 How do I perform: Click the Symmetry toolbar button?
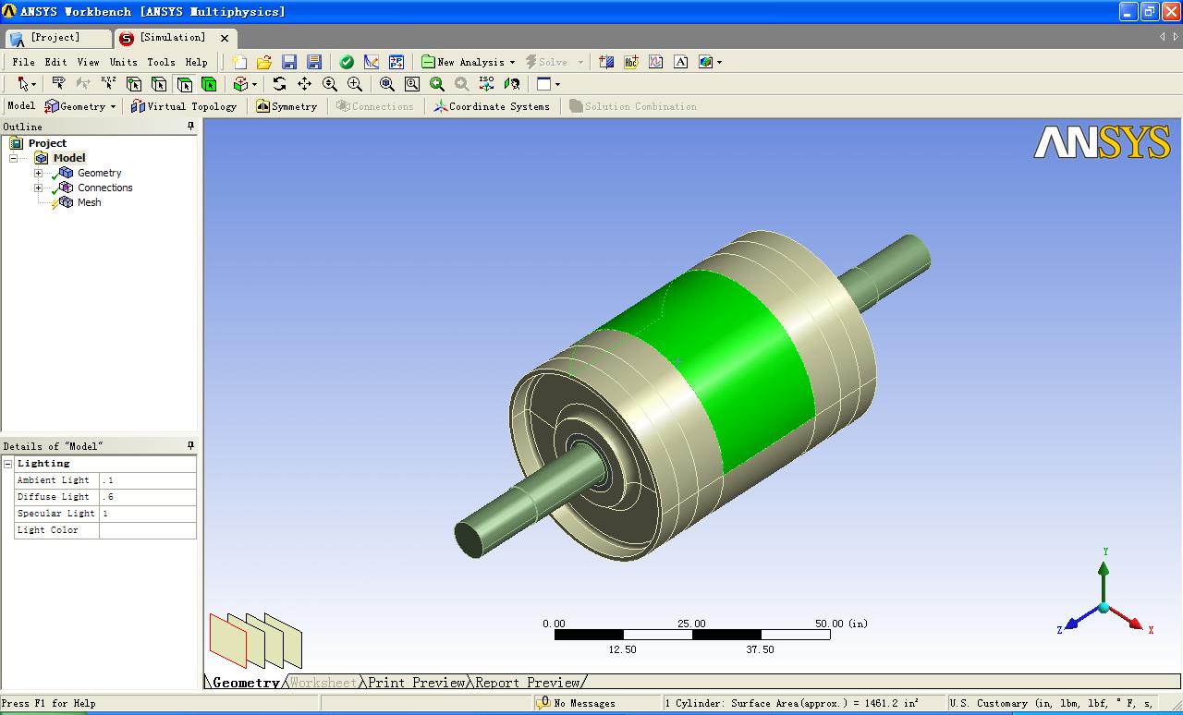point(287,106)
